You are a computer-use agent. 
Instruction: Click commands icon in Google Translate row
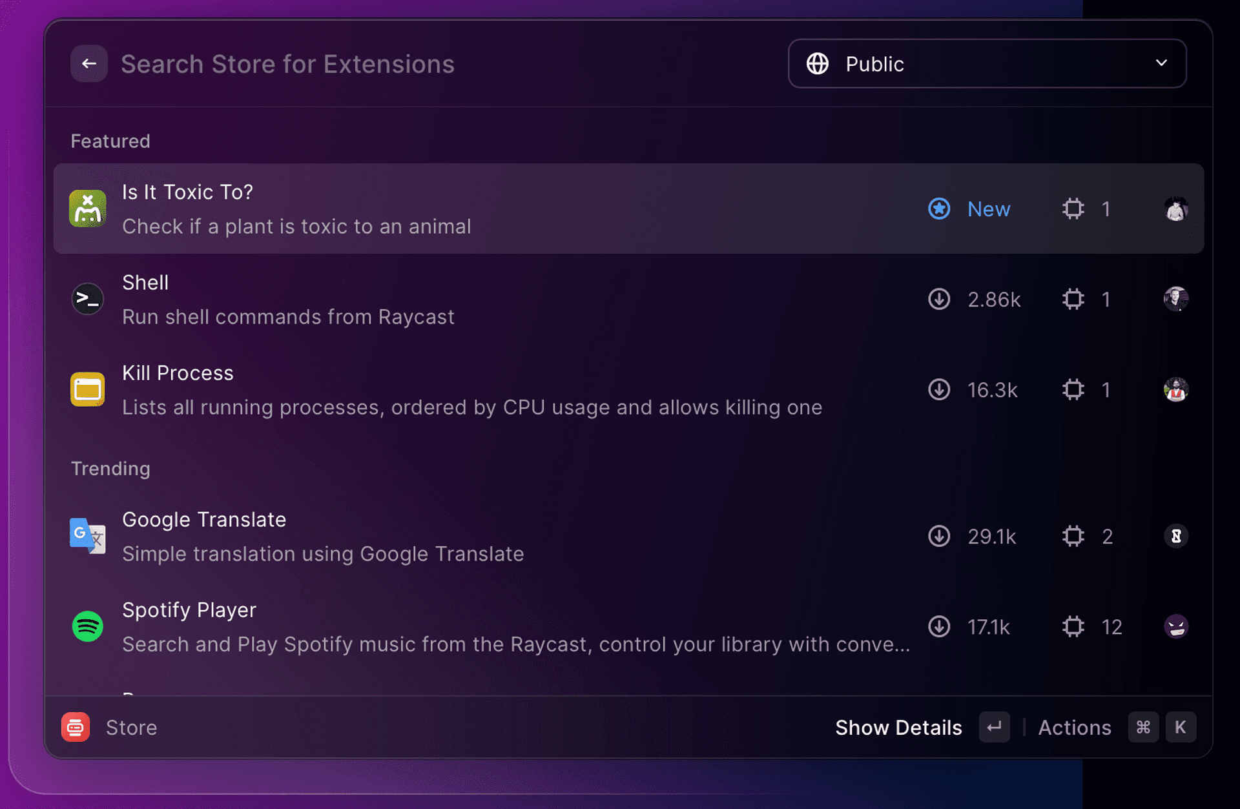[x=1073, y=536]
